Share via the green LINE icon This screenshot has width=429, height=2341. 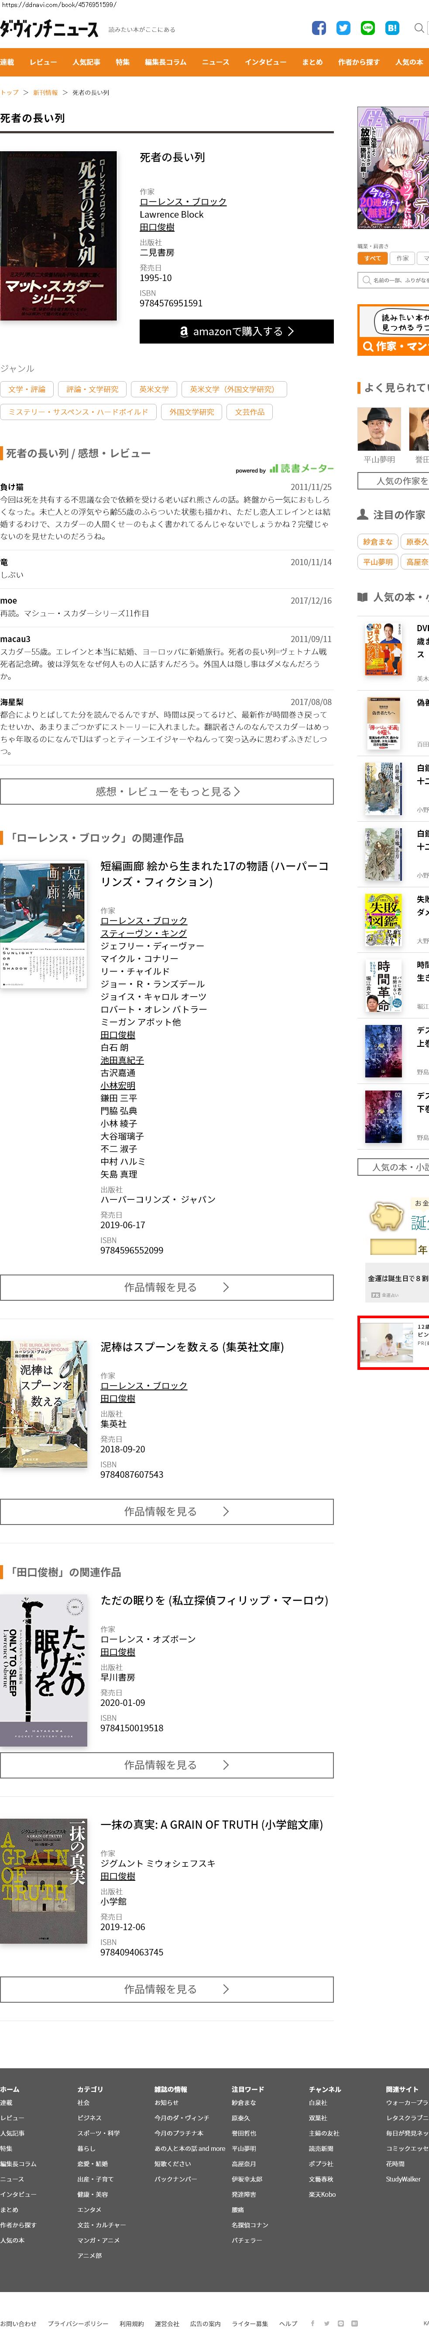coord(368,28)
